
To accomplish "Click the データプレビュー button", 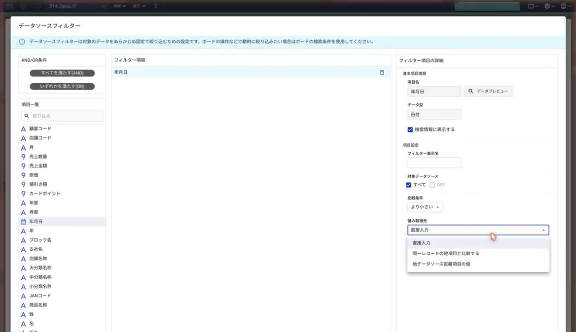I will tap(488, 91).
